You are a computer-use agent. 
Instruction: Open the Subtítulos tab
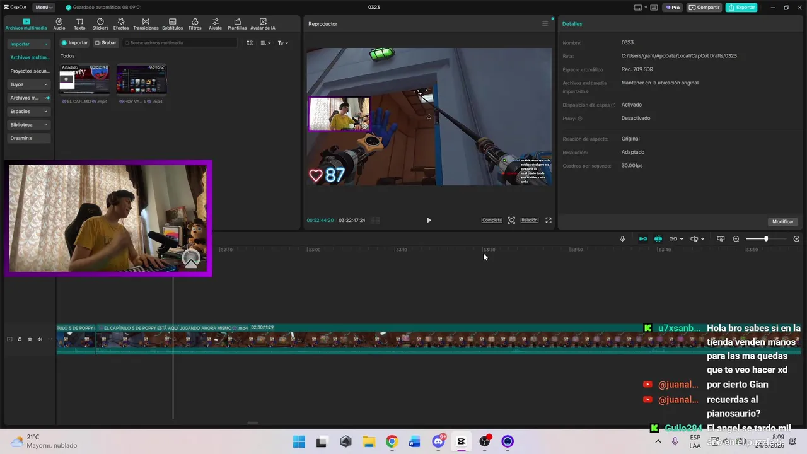point(173,24)
